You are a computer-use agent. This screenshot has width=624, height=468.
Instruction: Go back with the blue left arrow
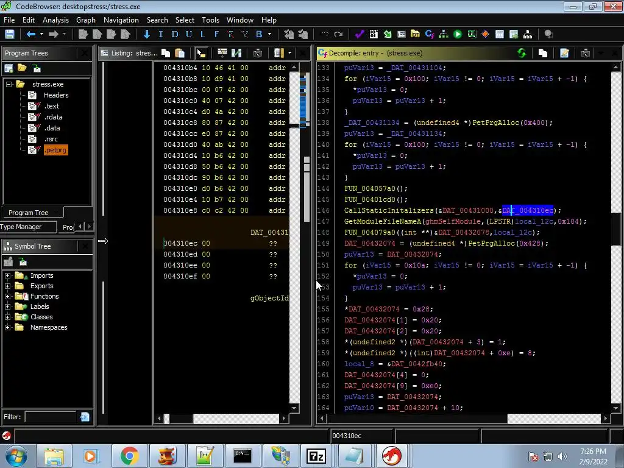(x=30, y=34)
